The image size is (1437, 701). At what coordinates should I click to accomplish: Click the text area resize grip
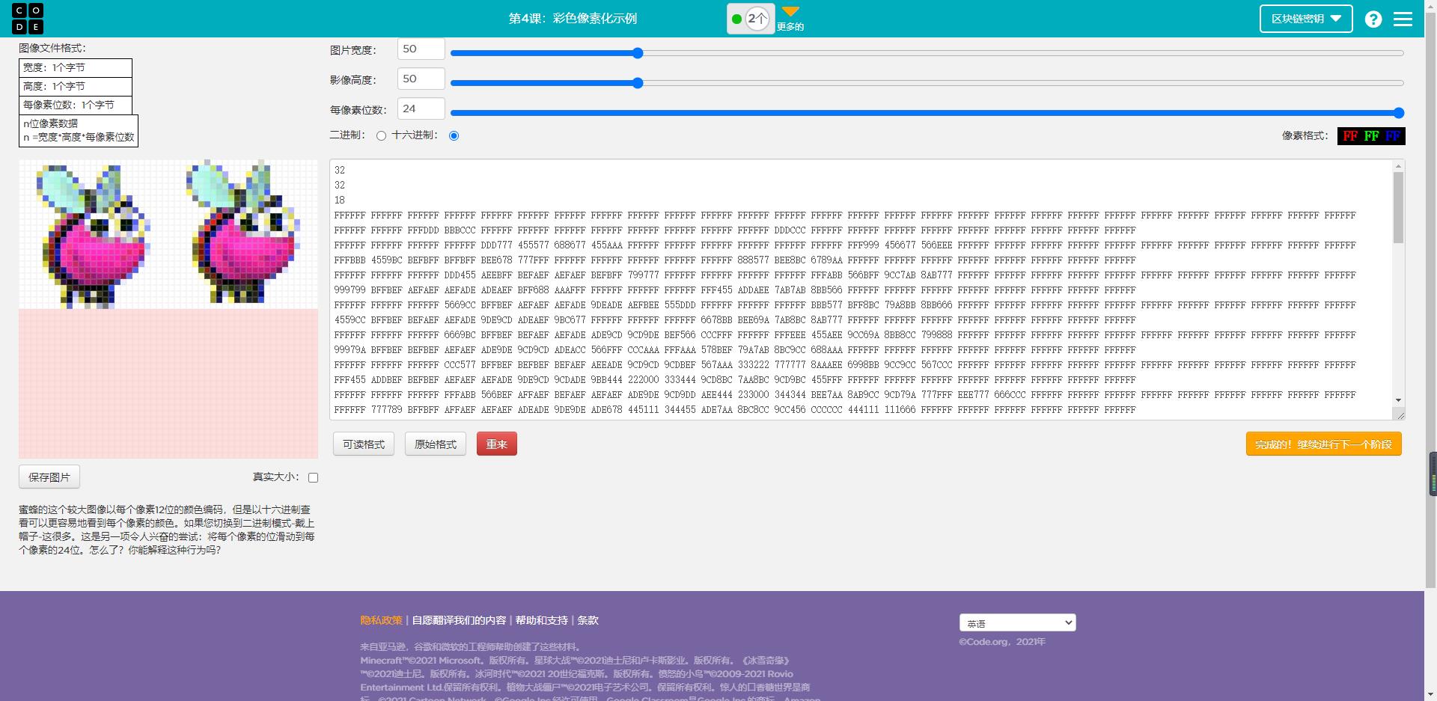tap(1399, 414)
